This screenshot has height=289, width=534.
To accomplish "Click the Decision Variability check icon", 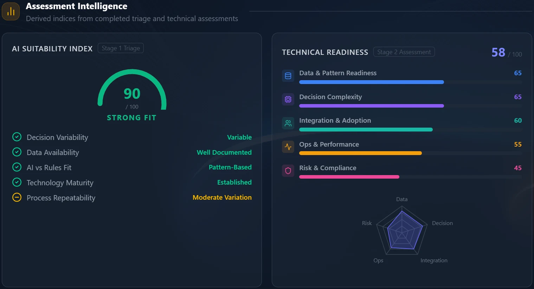I will [17, 137].
